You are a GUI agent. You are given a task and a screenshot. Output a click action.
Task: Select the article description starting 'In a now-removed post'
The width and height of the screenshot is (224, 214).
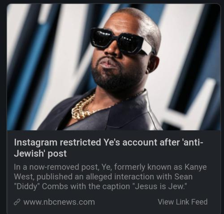(110, 177)
